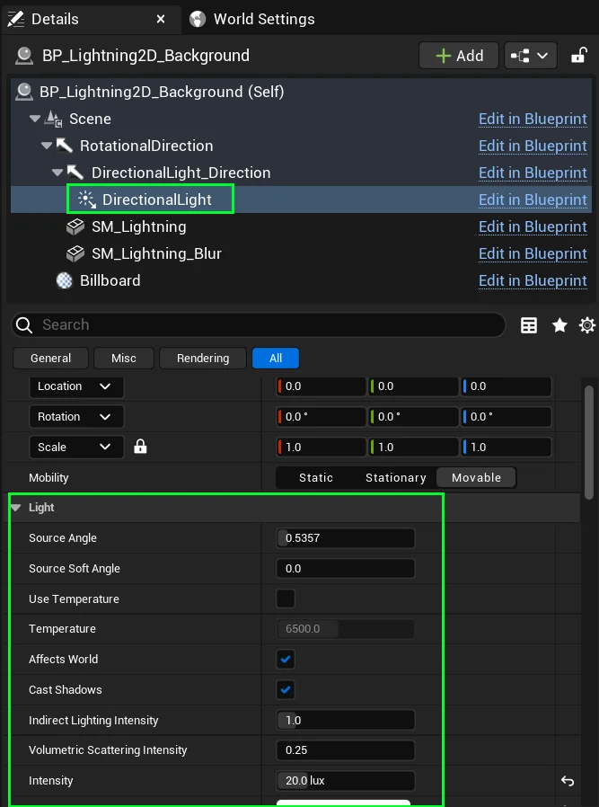Select the Billboard component icon

point(65,280)
